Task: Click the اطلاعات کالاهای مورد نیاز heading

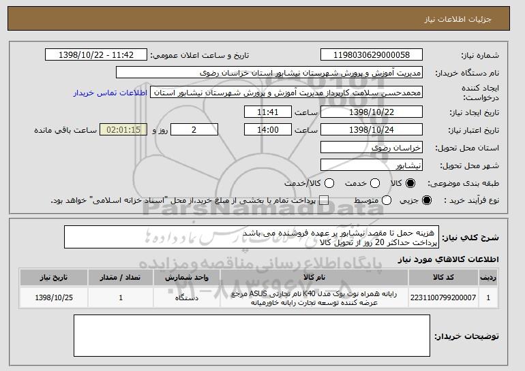Action: [x=448, y=259]
